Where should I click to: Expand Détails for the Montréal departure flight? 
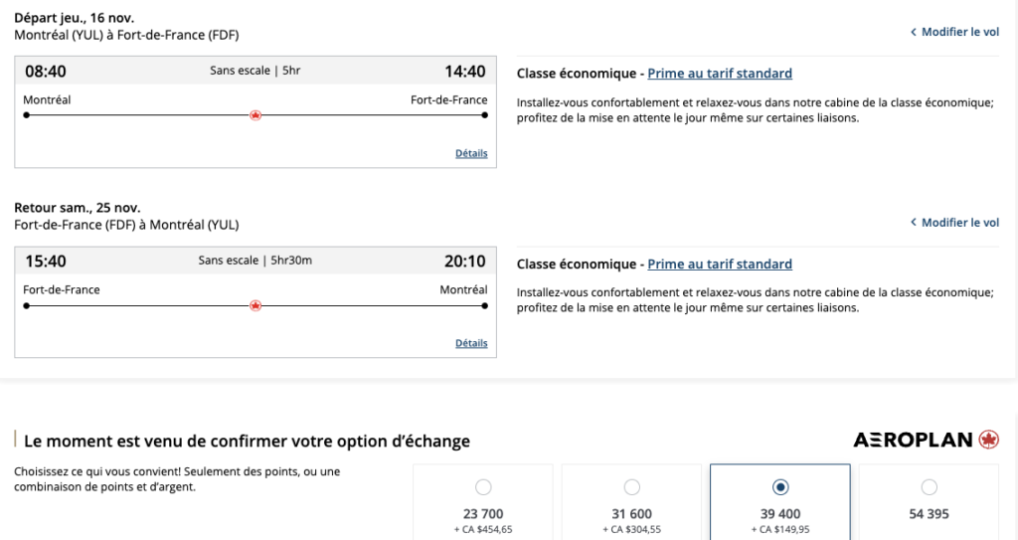pyautogui.click(x=471, y=153)
